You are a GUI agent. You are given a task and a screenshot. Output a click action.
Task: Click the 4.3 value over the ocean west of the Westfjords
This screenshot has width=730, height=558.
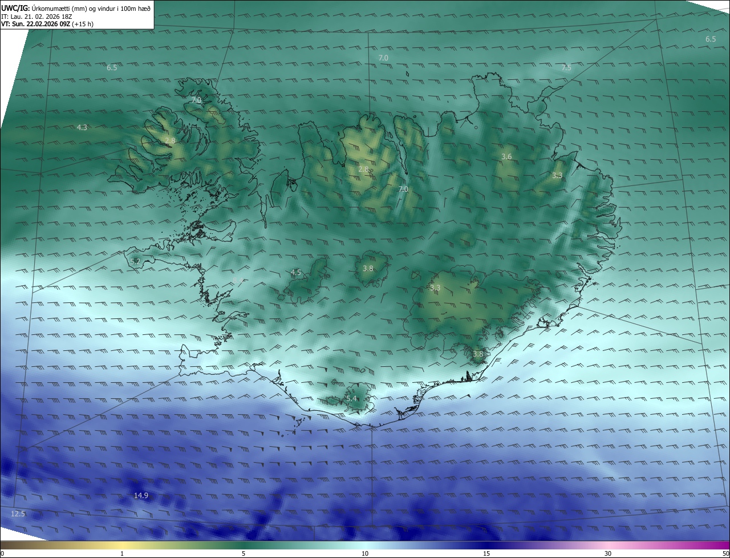pos(82,127)
